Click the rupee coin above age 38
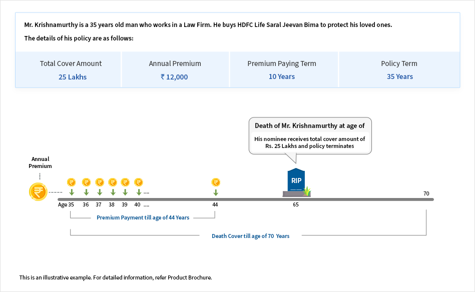475x292 pixels. tap(113, 182)
